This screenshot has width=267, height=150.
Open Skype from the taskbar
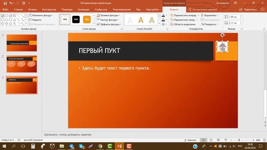[x=81, y=146]
